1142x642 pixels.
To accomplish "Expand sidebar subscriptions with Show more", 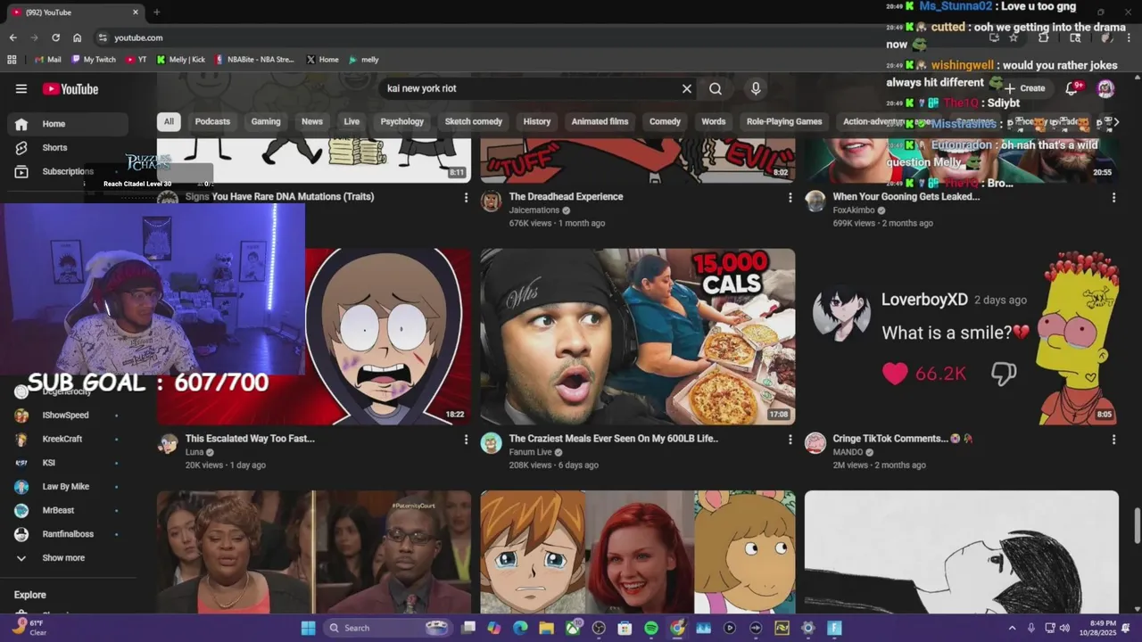I will 63,558.
